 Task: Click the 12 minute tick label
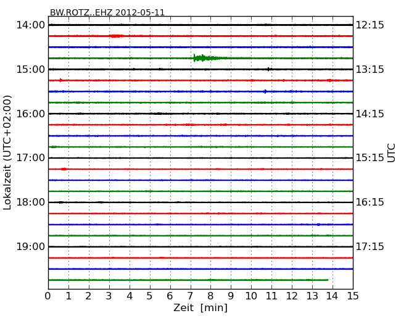tap(292, 296)
